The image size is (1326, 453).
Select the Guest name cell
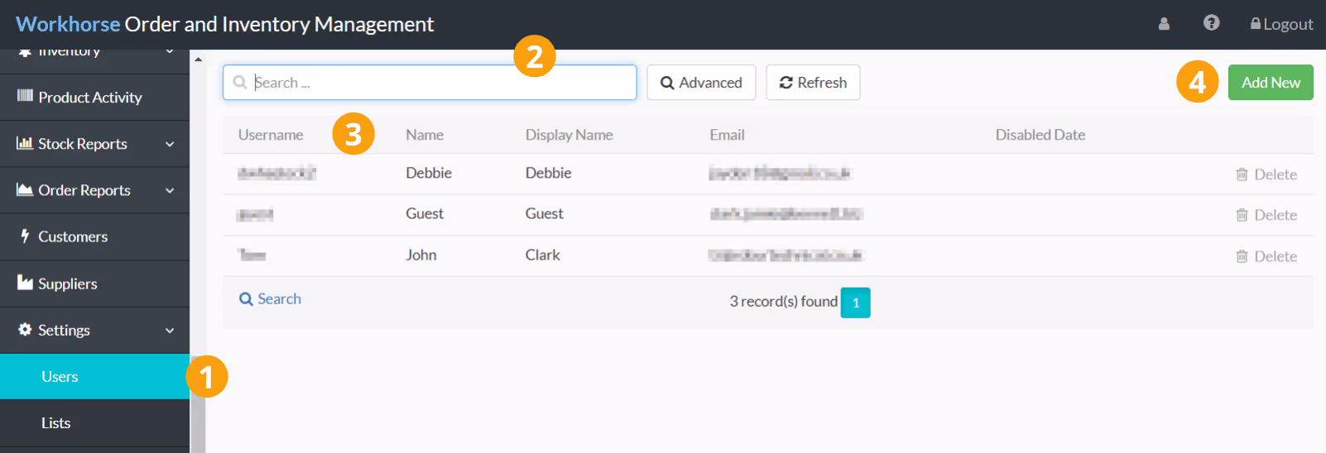click(425, 213)
